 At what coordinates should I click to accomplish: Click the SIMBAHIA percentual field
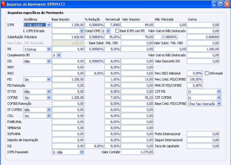tap(113, 128)
